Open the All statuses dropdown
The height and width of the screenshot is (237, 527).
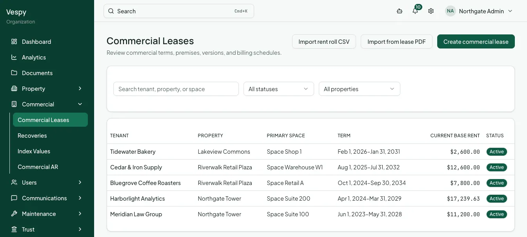[279, 89]
